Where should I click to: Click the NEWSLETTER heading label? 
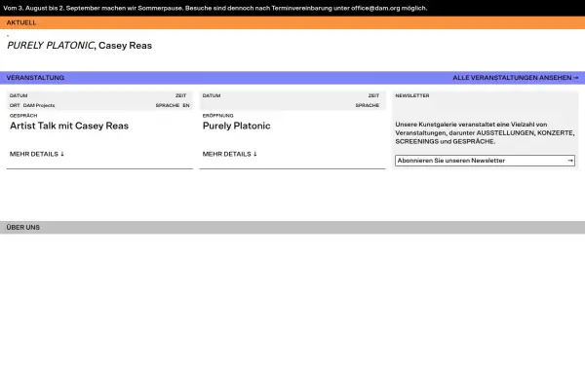point(412,95)
